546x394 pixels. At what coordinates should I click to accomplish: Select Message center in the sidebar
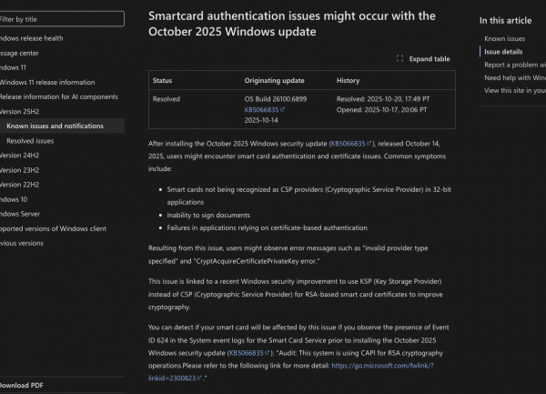(x=25, y=54)
